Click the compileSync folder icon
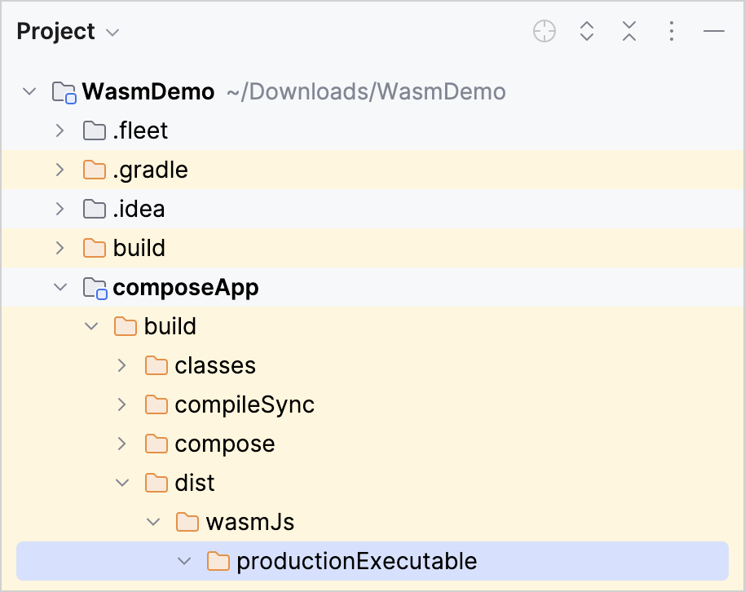 (156, 404)
